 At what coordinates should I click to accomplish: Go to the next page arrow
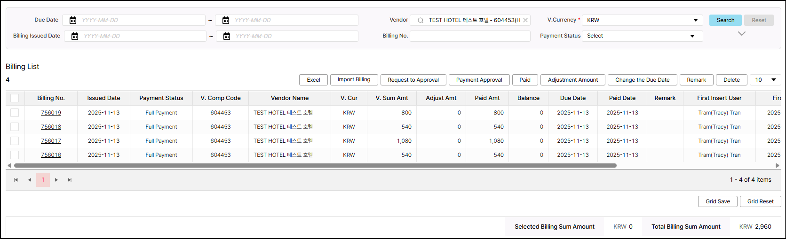point(56,180)
